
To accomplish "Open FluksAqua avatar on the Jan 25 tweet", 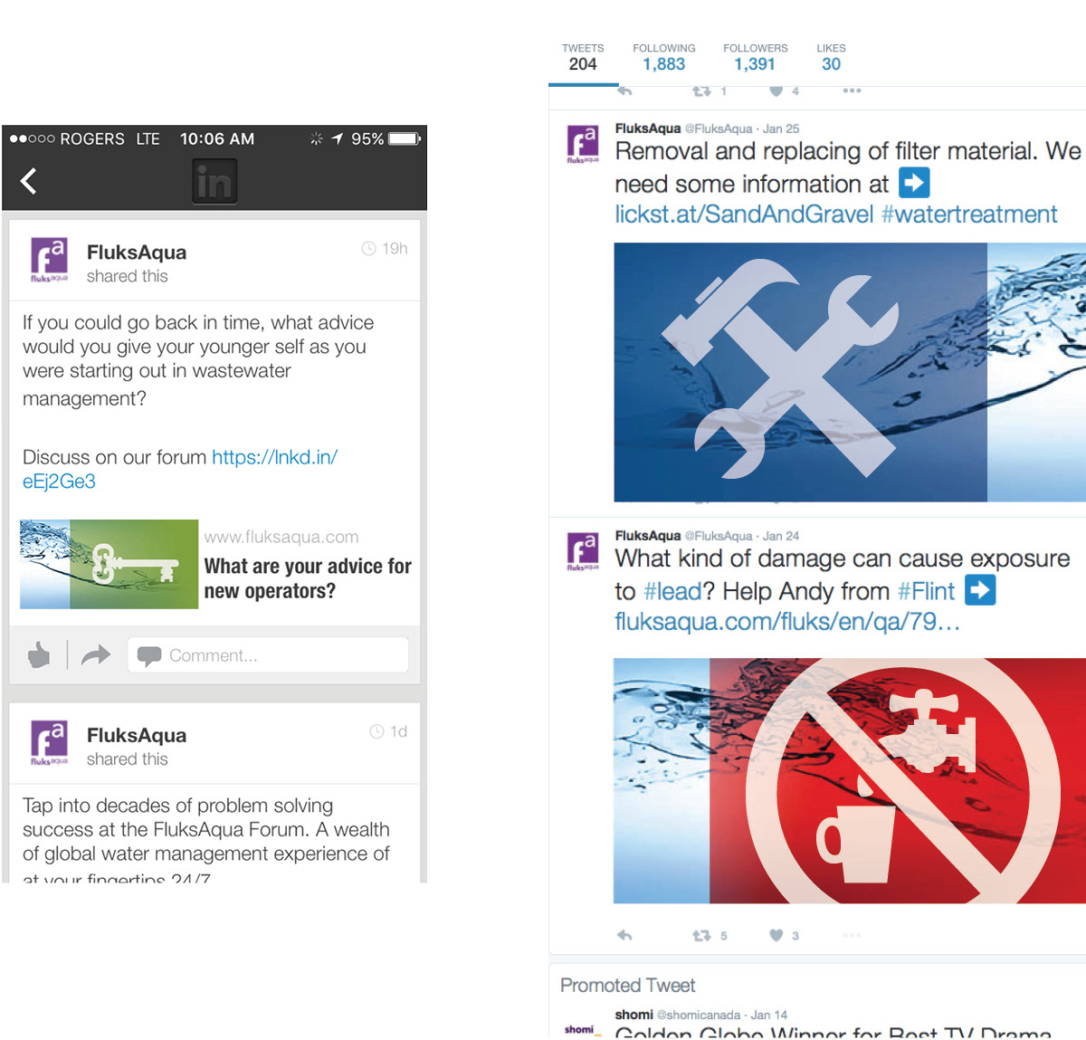I will tap(583, 145).
